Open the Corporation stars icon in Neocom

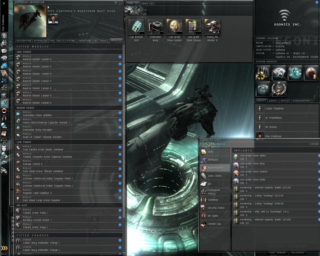click(x=4, y=88)
